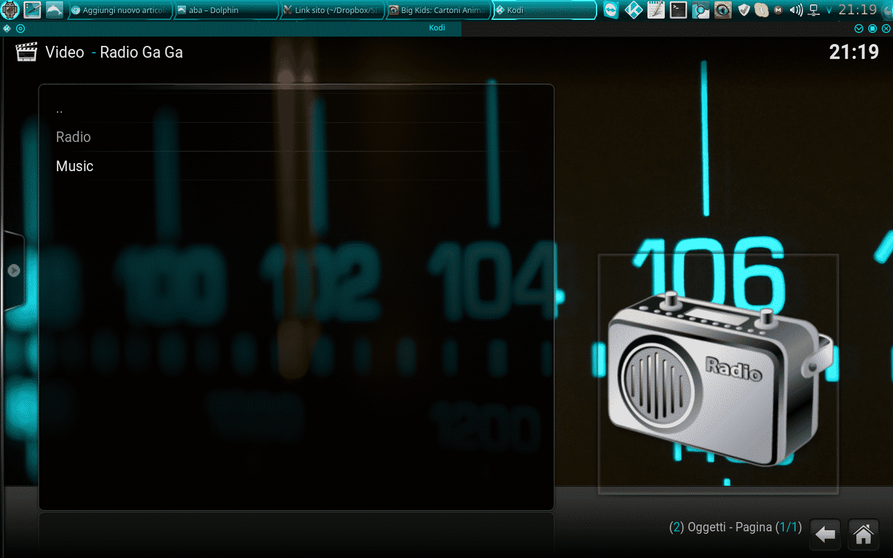This screenshot has height=558, width=893.
Task: Switch to Link sito taskbar window
Action: tap(332, 10)
